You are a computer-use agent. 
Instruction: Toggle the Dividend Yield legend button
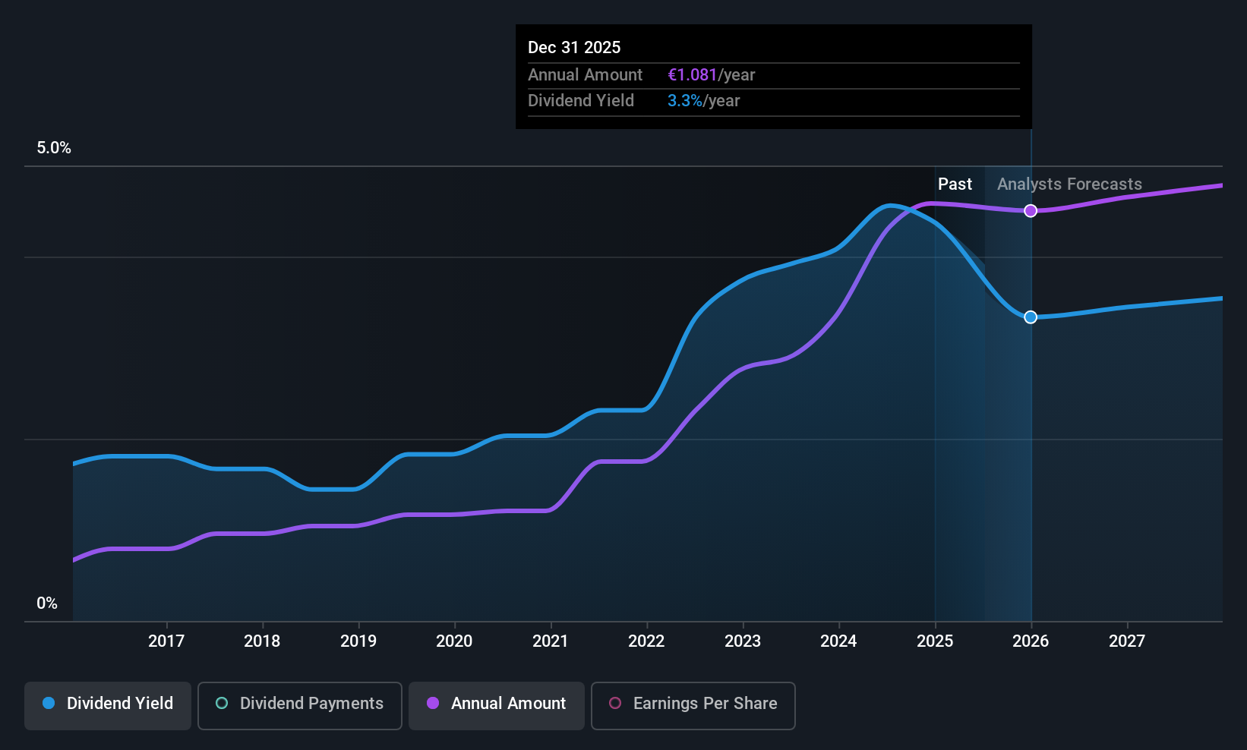(x=108, y=706)
